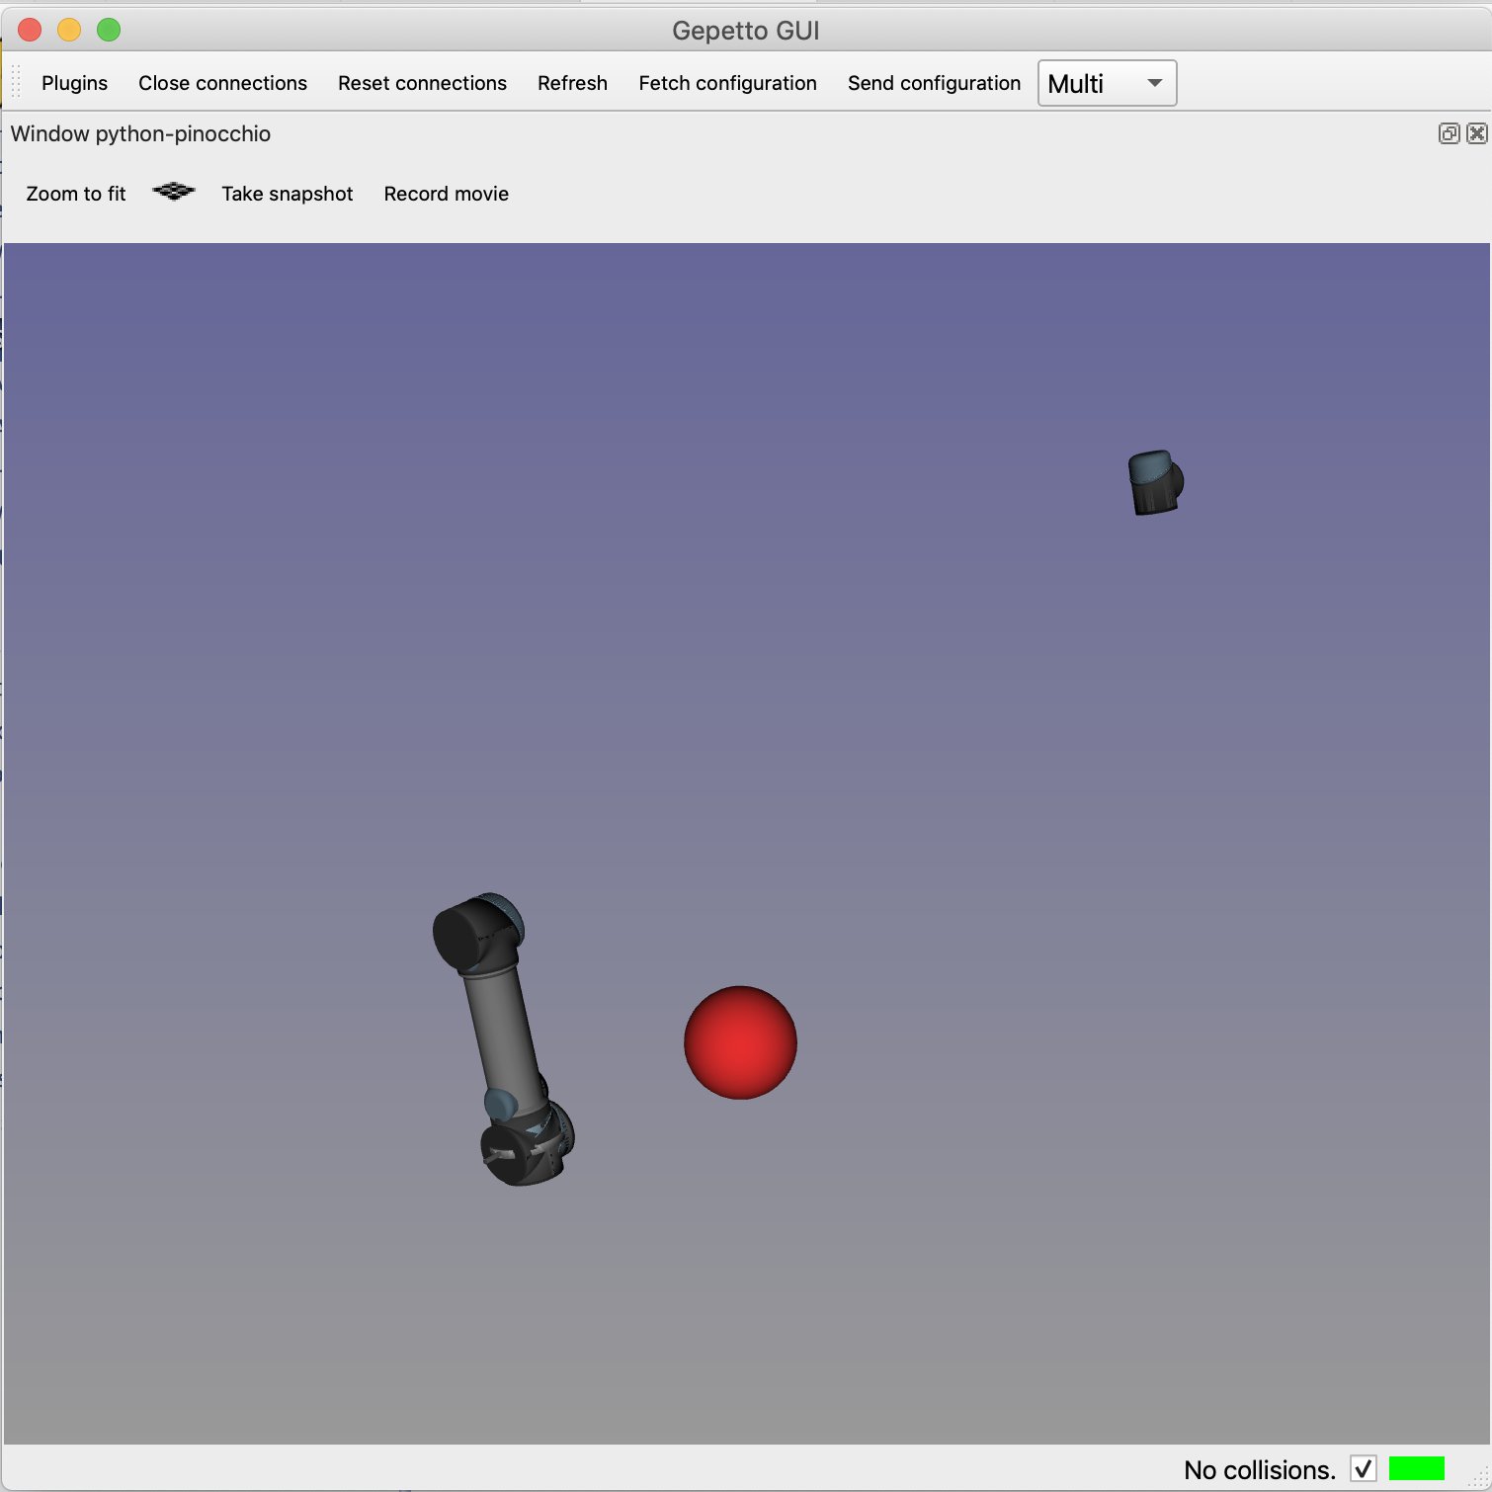
Task: Select Close connections from the menu bar
Action: [222, 83]
